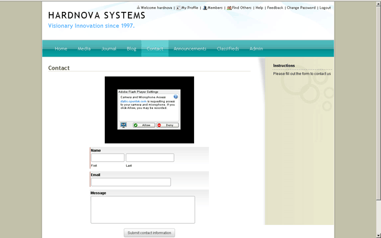
Task: Click the Logout link
Action: coord(325,8)
